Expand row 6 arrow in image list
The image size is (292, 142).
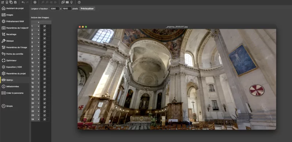[39, 46]
